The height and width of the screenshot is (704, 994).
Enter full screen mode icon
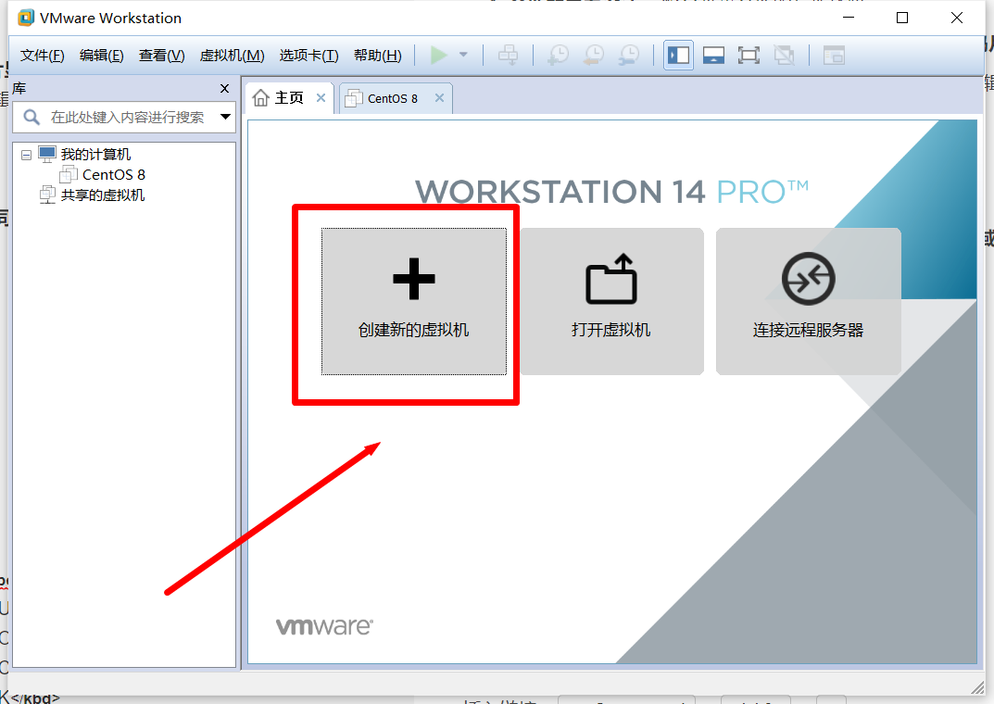pos(749,56)
